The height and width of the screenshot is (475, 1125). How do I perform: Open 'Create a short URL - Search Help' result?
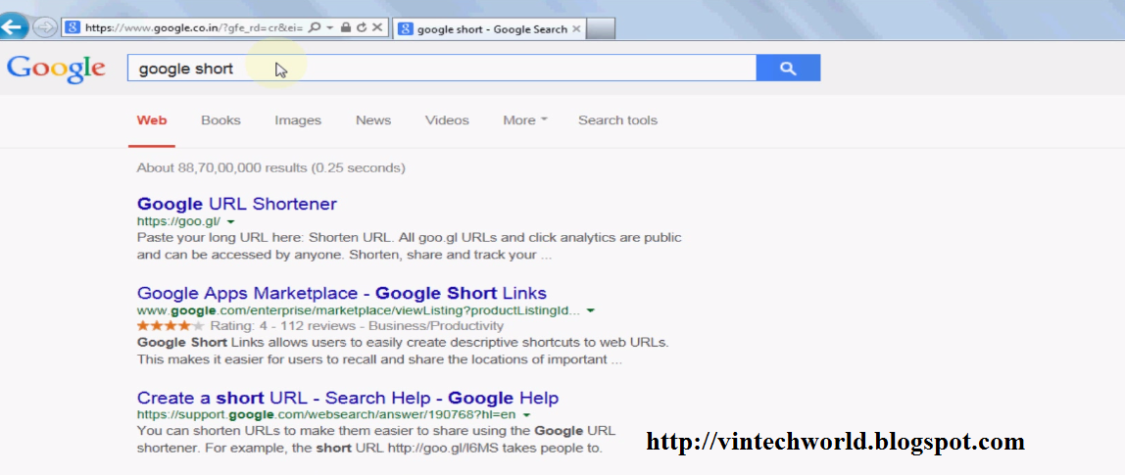click(347, 398)
